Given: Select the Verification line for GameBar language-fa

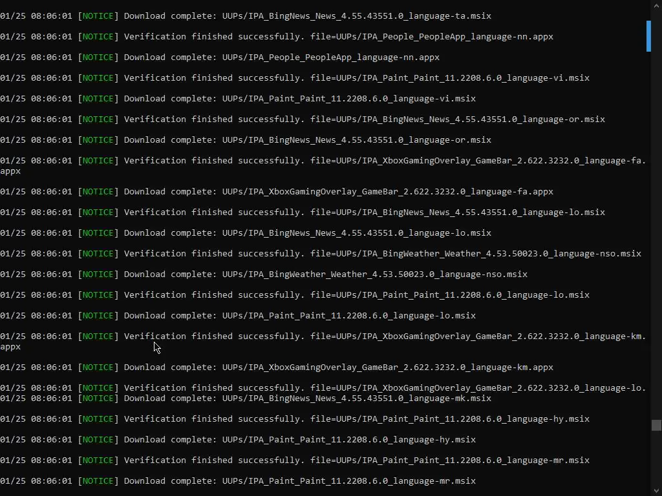Looking at the screenshot, I should pos(323,166).
